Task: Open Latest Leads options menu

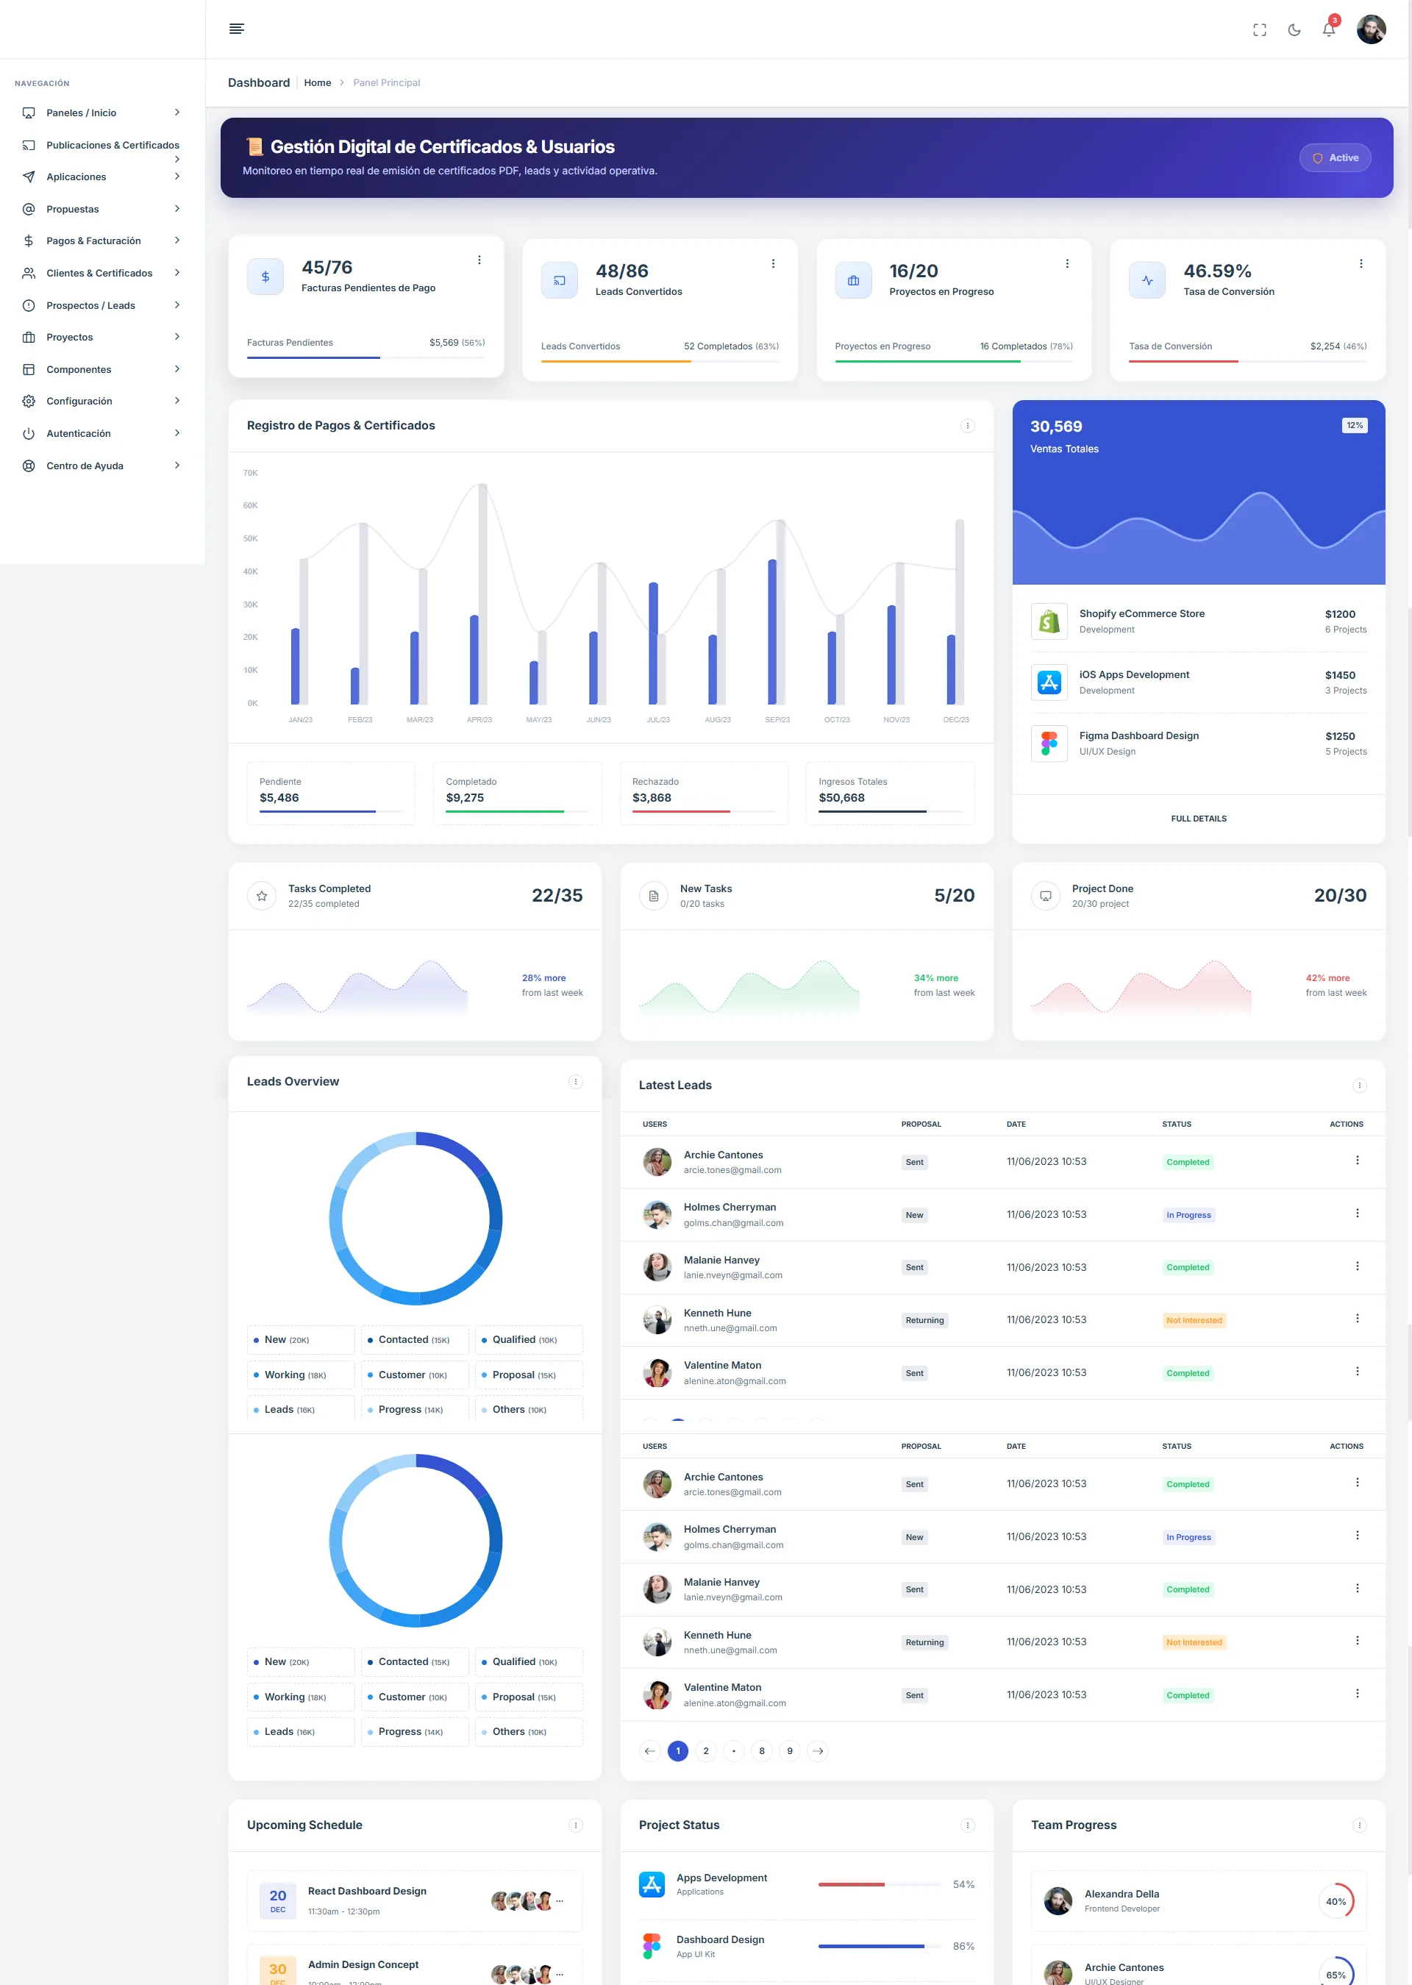Action: point(1360,1085)
